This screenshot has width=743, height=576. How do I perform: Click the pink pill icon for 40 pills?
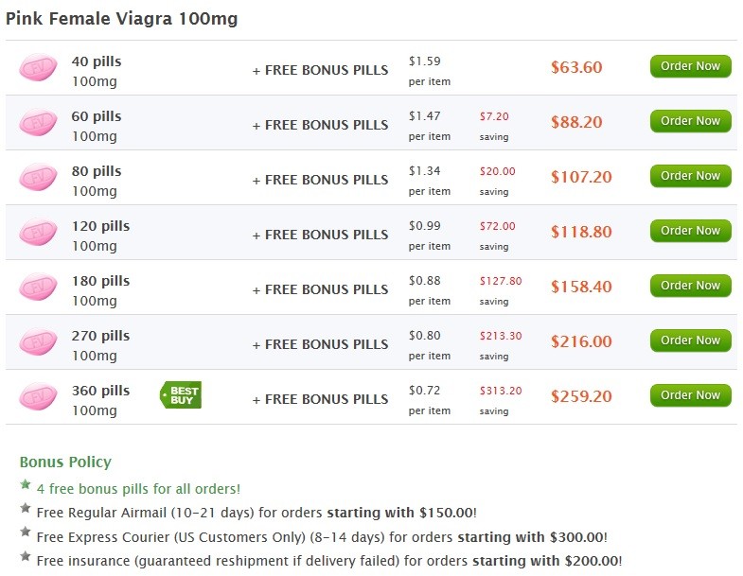pyautogui.click(x=38, y=67)
